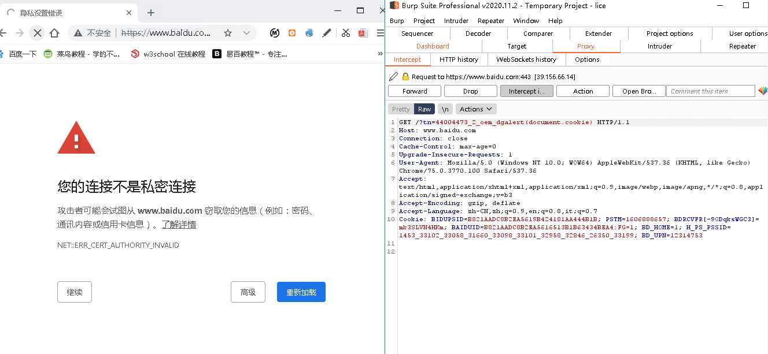Viewport: 768px width, 354px height.
Task: Click the pencil edit icon beside the request target
Action: click(x=394, y=76)
